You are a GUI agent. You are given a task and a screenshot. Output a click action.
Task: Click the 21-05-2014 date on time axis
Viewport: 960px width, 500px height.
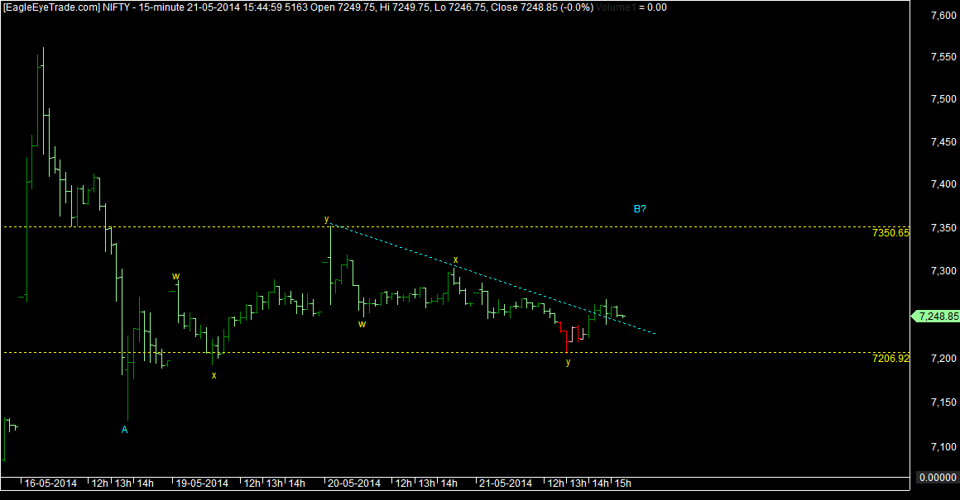(505, 483)
